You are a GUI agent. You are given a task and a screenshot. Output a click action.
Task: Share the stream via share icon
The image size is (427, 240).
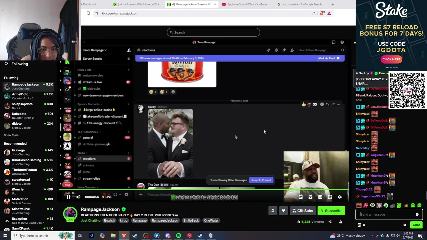click(330, 222)
